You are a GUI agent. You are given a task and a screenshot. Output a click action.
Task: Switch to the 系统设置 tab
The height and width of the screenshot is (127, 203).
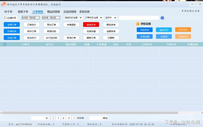pyautogui.click(x=84, y=12)
